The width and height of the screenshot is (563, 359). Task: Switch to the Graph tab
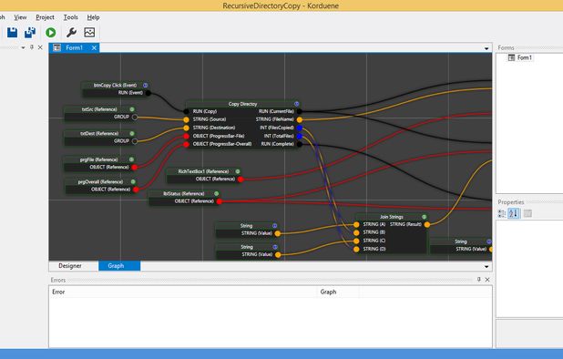pyautogui.click(x=119, y=266)
